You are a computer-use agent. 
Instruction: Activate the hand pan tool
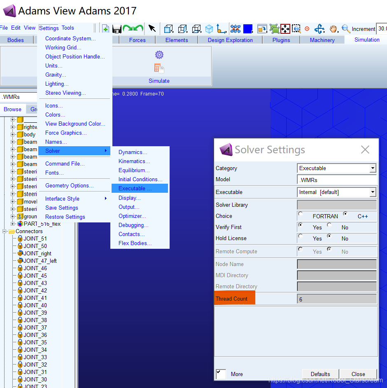point(333,29)
